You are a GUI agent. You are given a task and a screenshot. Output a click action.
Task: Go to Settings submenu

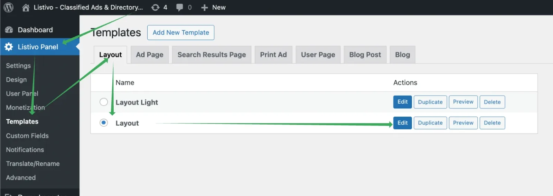tap(18, 66)
